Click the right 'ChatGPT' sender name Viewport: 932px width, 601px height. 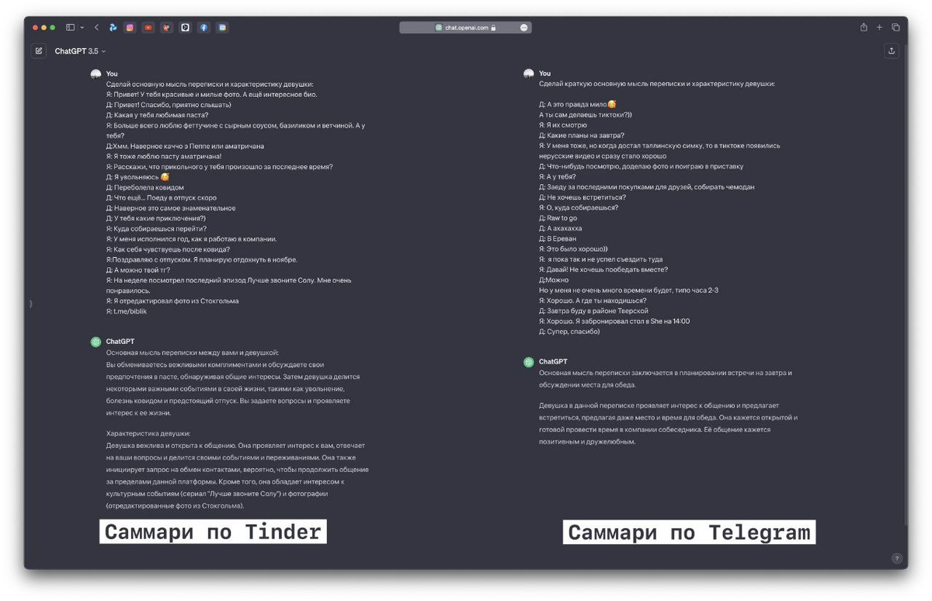[x=554, y=362]
